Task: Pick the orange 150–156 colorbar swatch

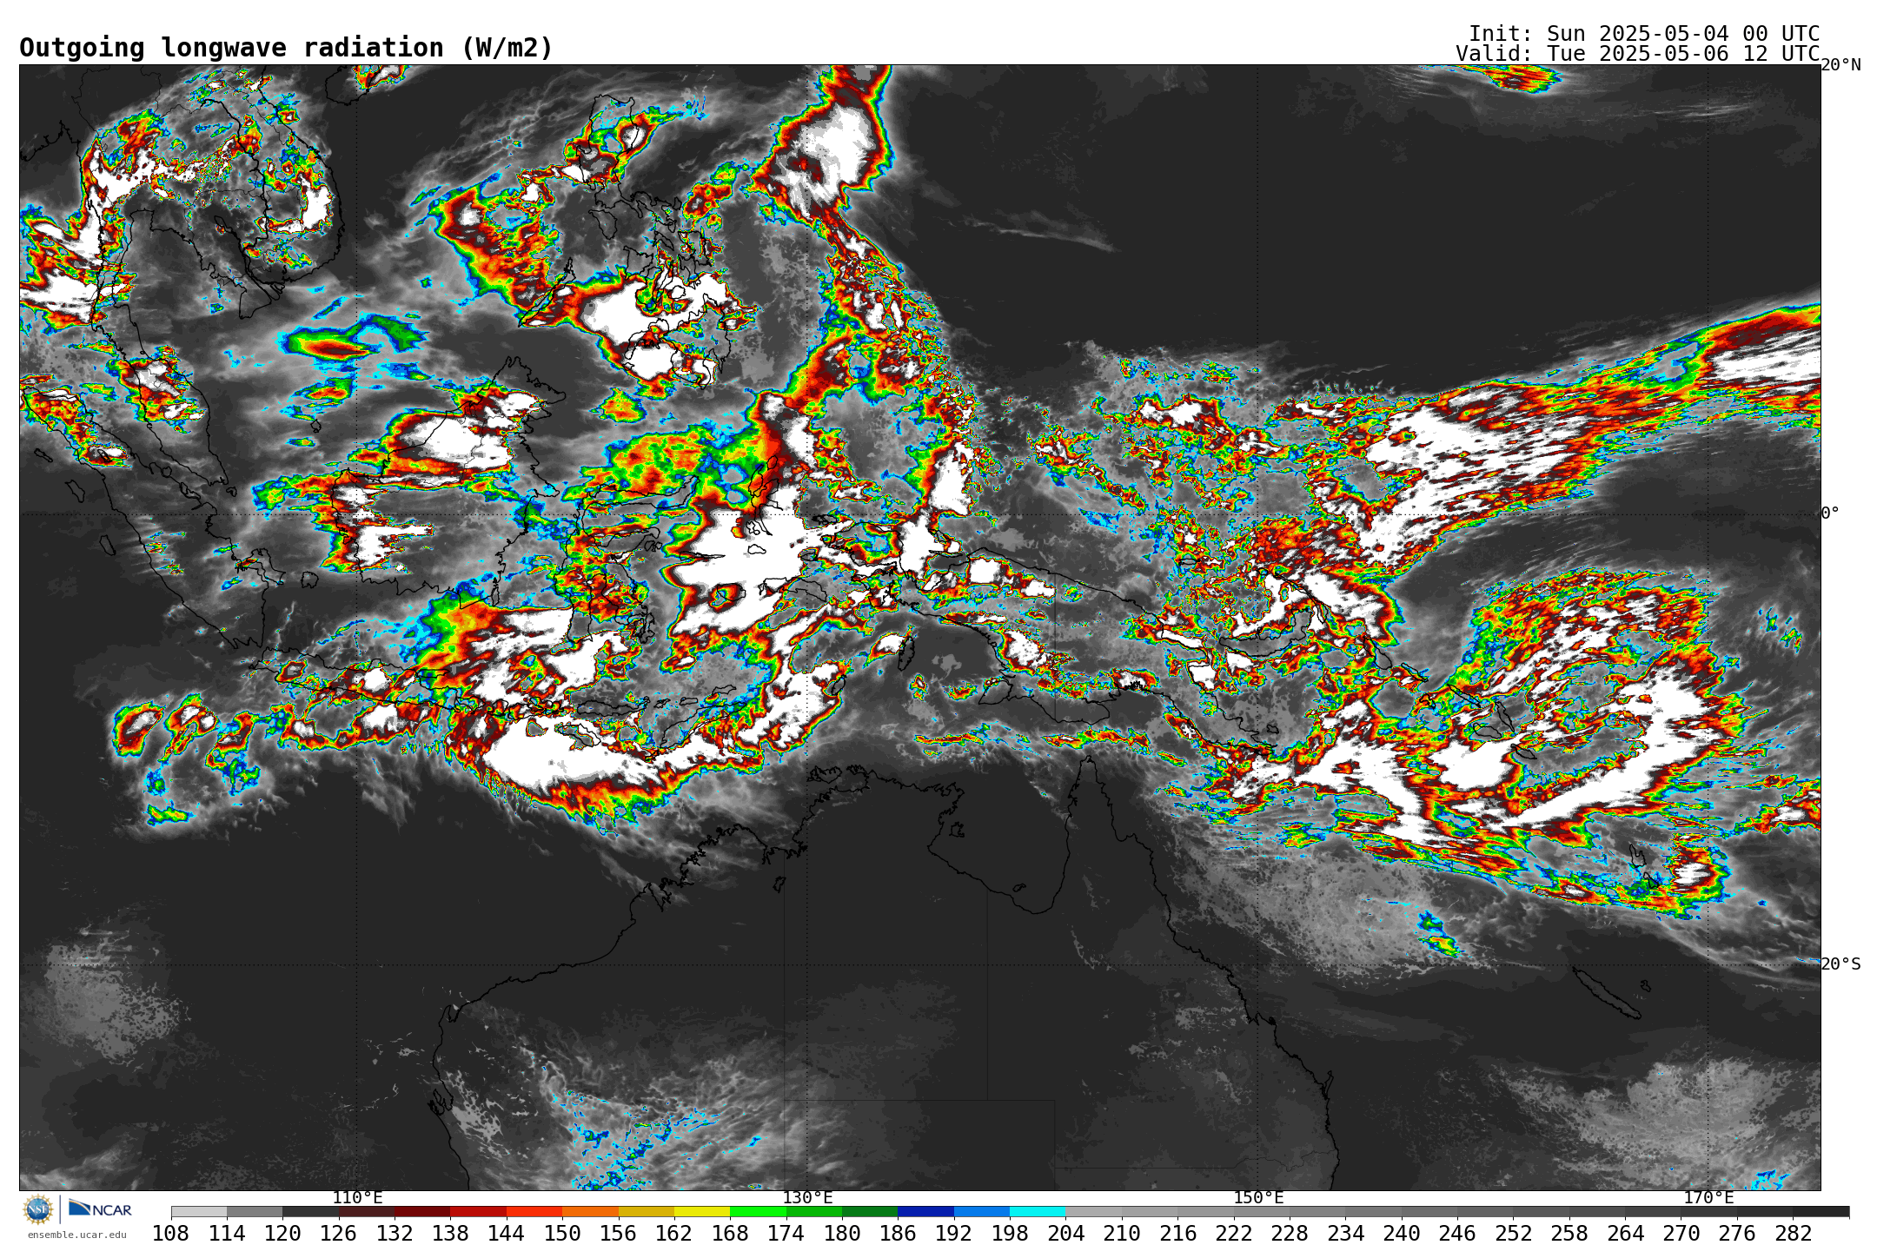Action: [590, 1211]
